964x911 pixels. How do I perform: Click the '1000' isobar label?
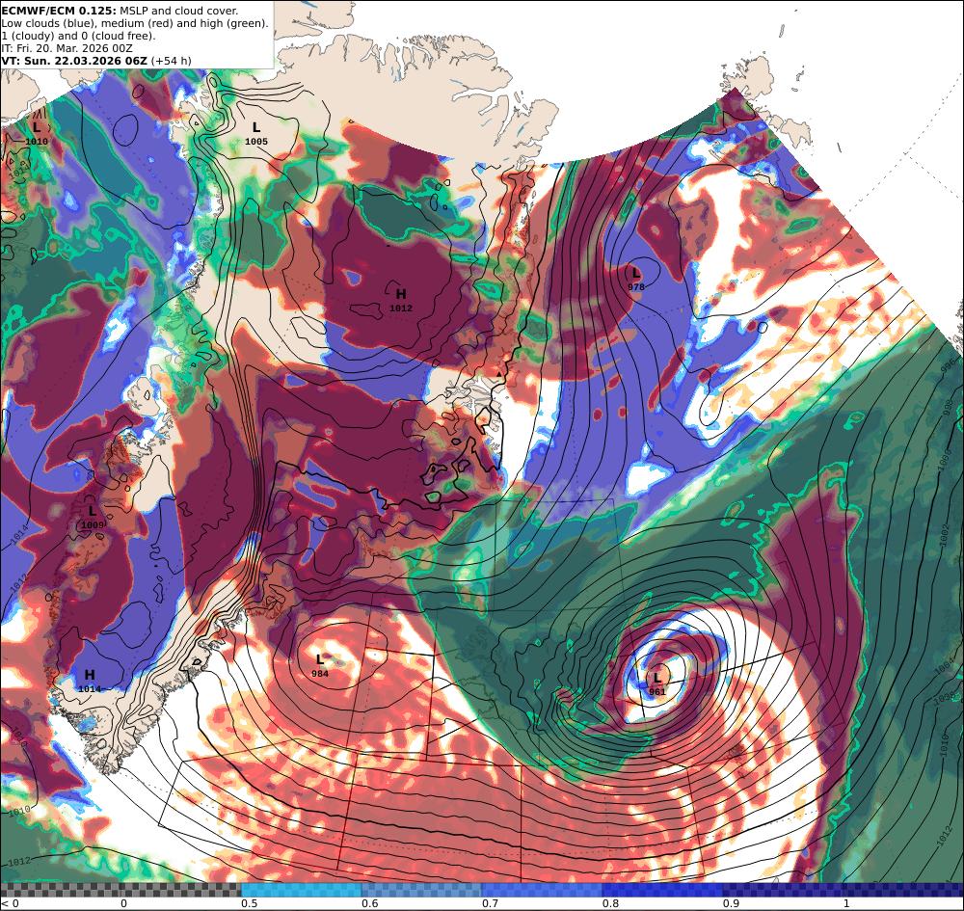[x=943, y=459]
